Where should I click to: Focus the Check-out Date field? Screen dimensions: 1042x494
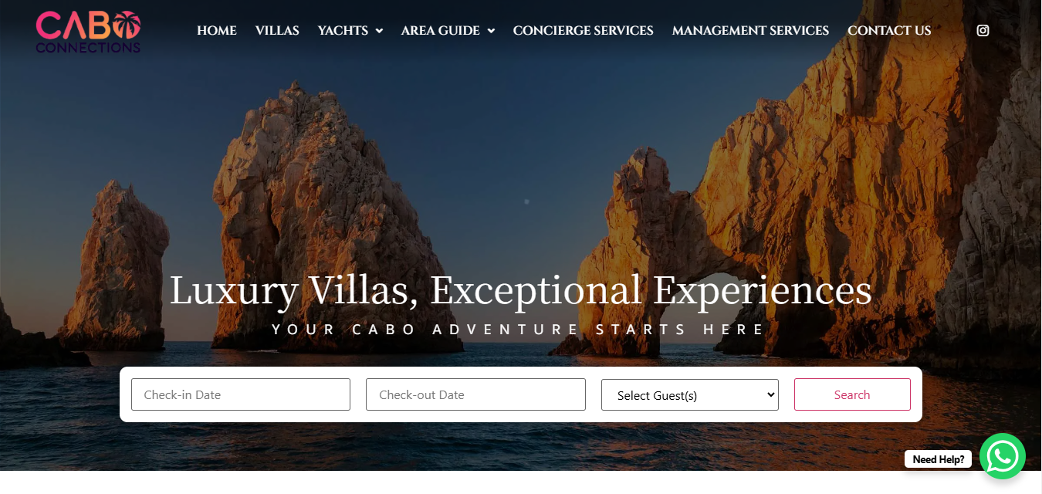click(475, 394)
